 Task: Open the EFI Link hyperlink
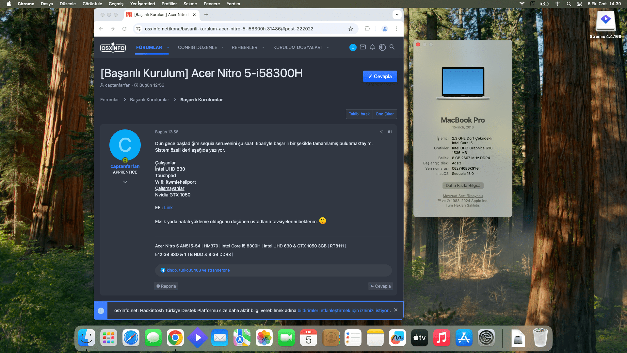coord(168,208)
